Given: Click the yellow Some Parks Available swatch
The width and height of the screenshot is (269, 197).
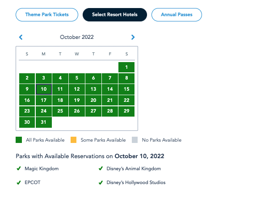Looking at the screenshot, I should (x=74, y=140).
